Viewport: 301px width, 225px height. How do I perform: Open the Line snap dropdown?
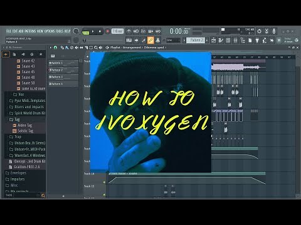coord(173,40)
